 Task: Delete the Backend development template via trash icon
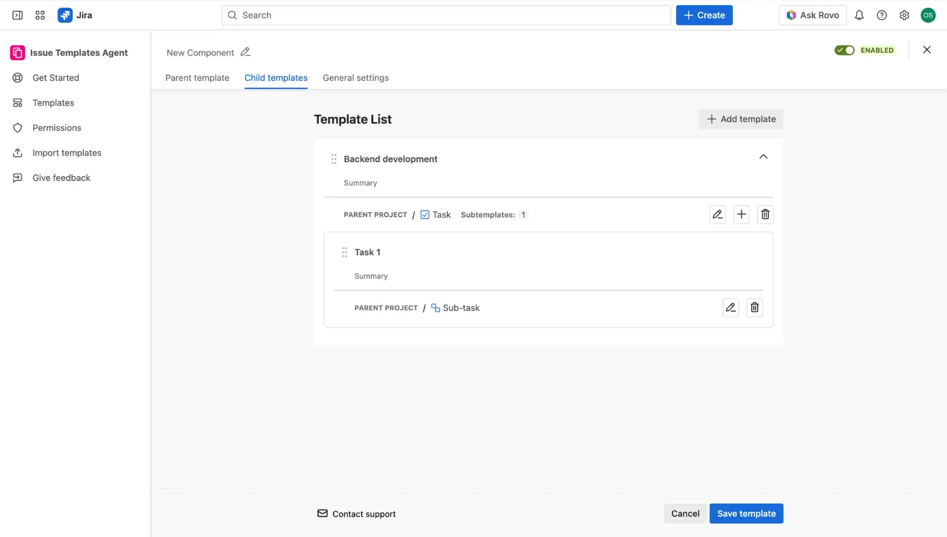[x=765, y=214]
